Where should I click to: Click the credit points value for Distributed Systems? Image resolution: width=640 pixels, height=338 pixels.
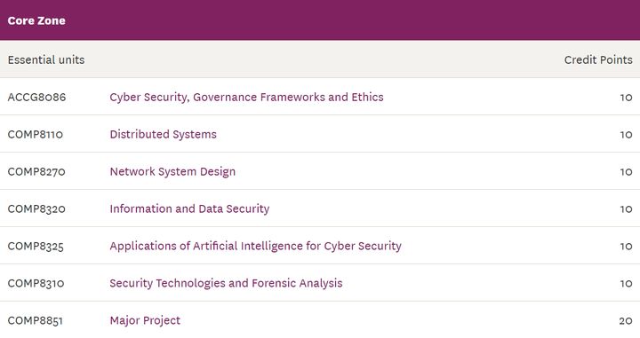click(x=626, y=135)
